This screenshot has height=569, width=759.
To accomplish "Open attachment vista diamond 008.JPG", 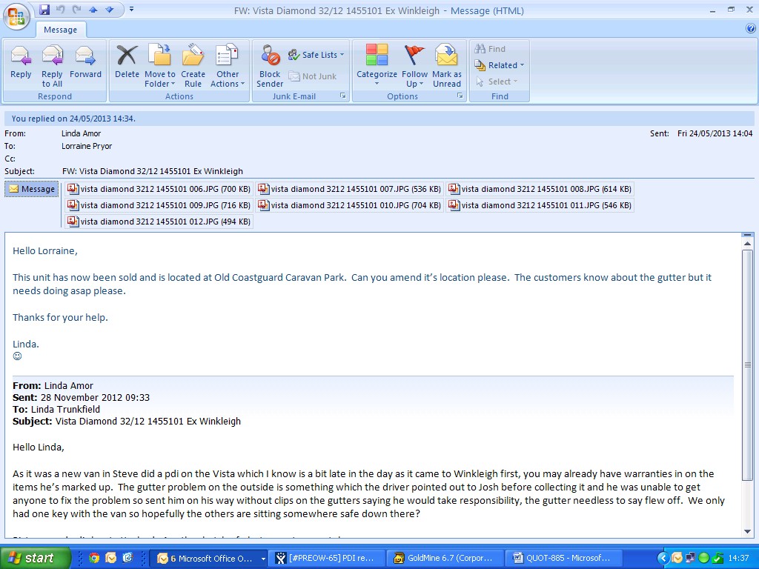I will [540, 189].
